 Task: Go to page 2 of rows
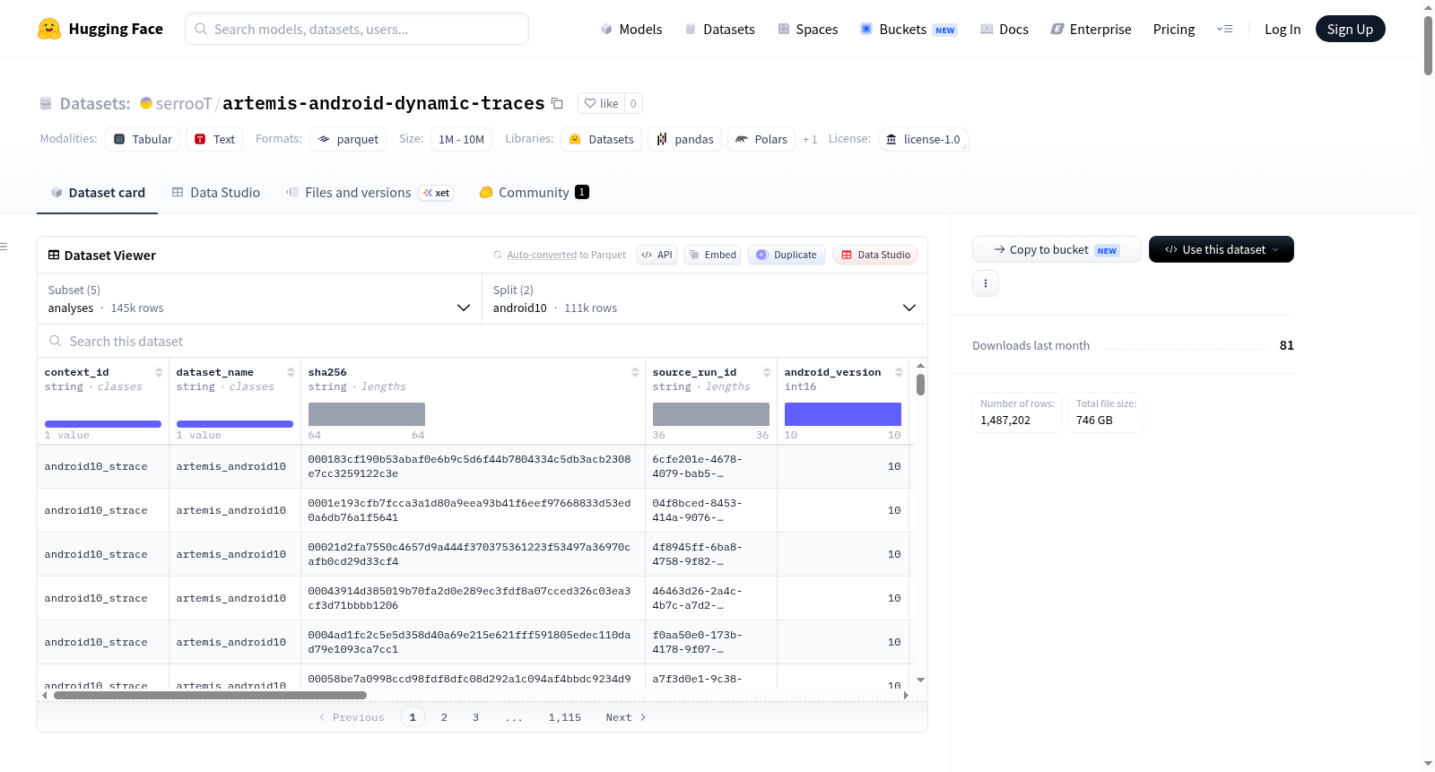pyautogui.click(x=444, y=717)
